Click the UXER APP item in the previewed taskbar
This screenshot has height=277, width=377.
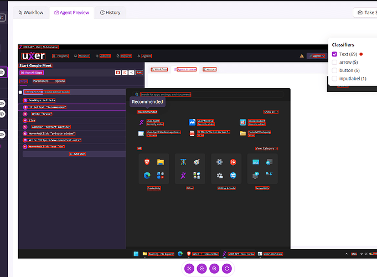(x=238, y=254)
